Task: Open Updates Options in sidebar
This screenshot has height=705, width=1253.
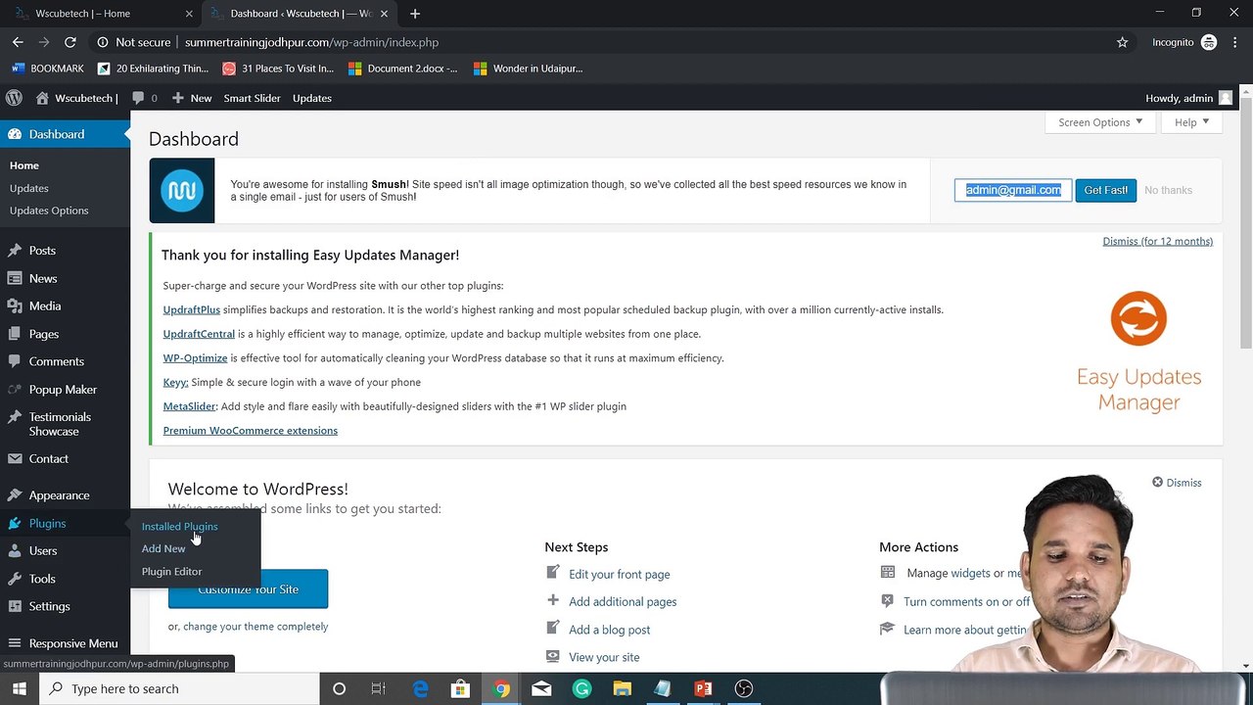Action: click(x=49, y=211)
